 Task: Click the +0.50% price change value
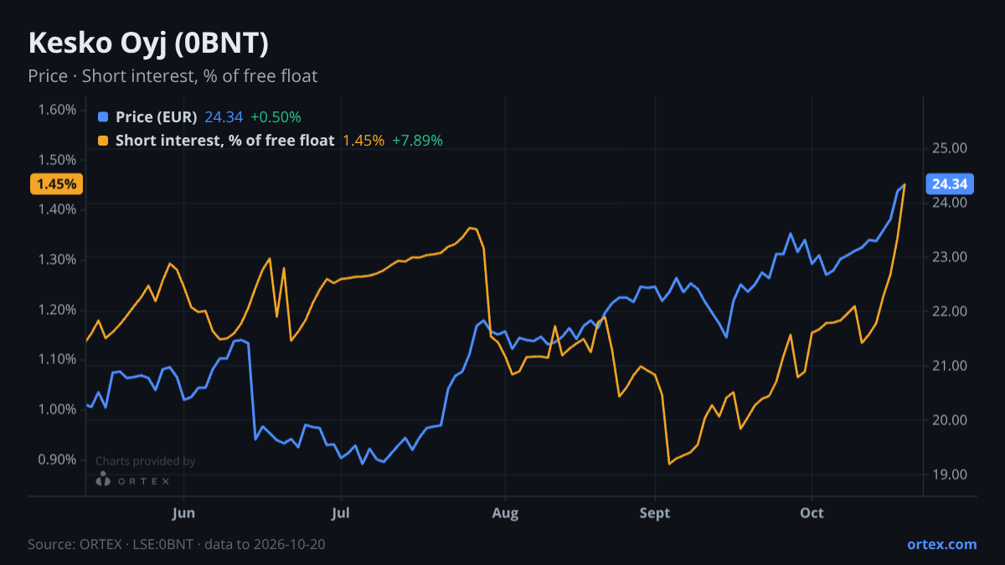coord(276,117)
